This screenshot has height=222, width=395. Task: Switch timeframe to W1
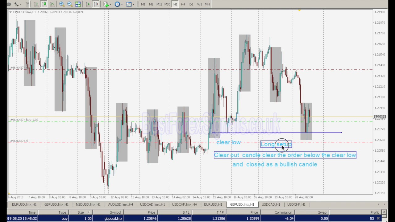click(x=199, y=4)
